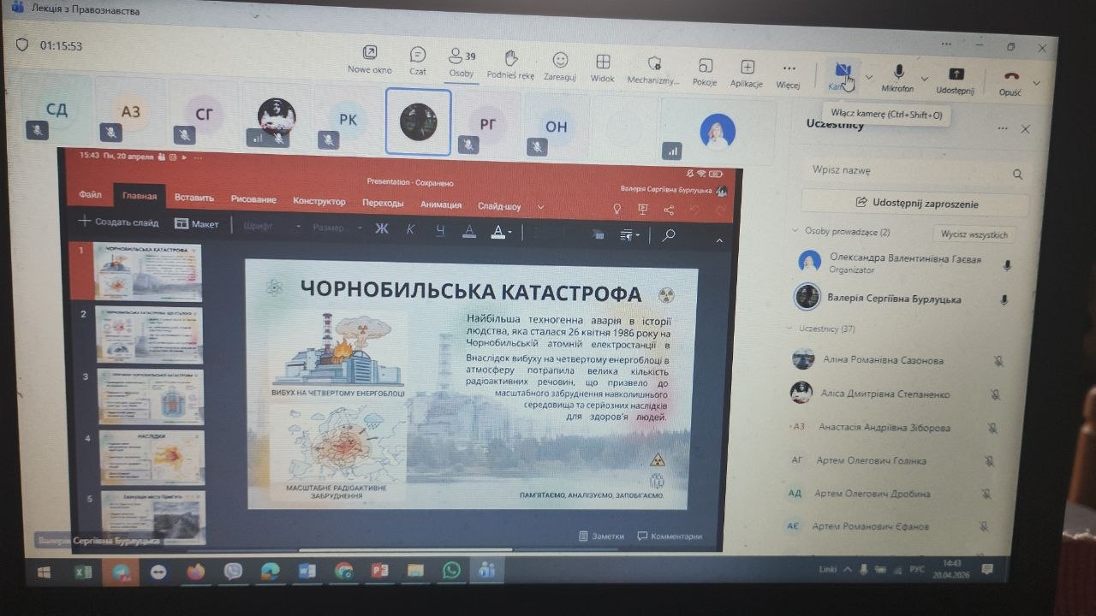This screenshot has width=1096, height=616.
Task: Open the Czat chat panel
Action: pyautogui.click(x=418, y=60)
